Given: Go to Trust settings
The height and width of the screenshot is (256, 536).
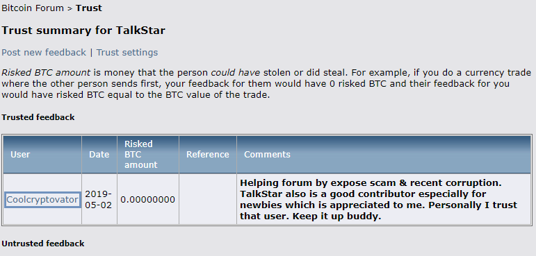Looking at the screenshot, I should [127, 53].
